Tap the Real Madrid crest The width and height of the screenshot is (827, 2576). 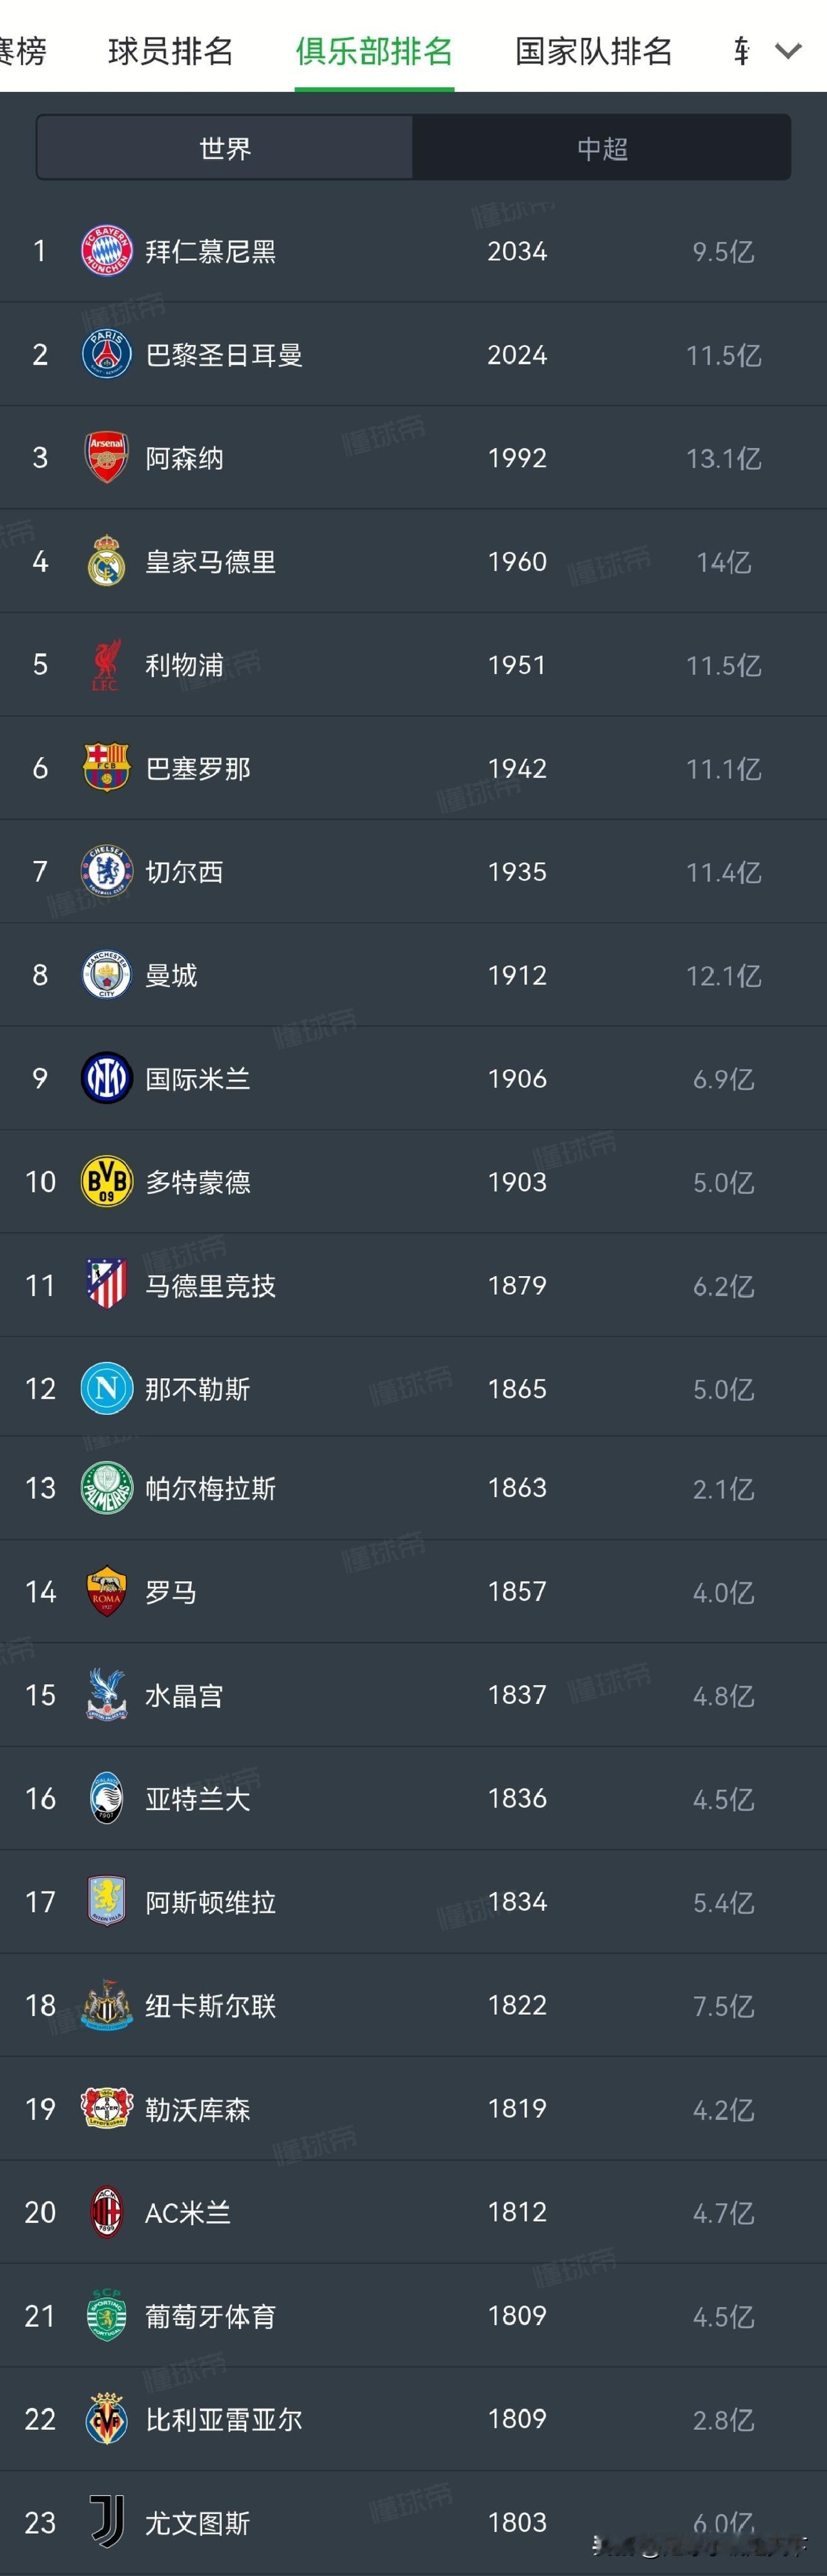coord(106,561)
